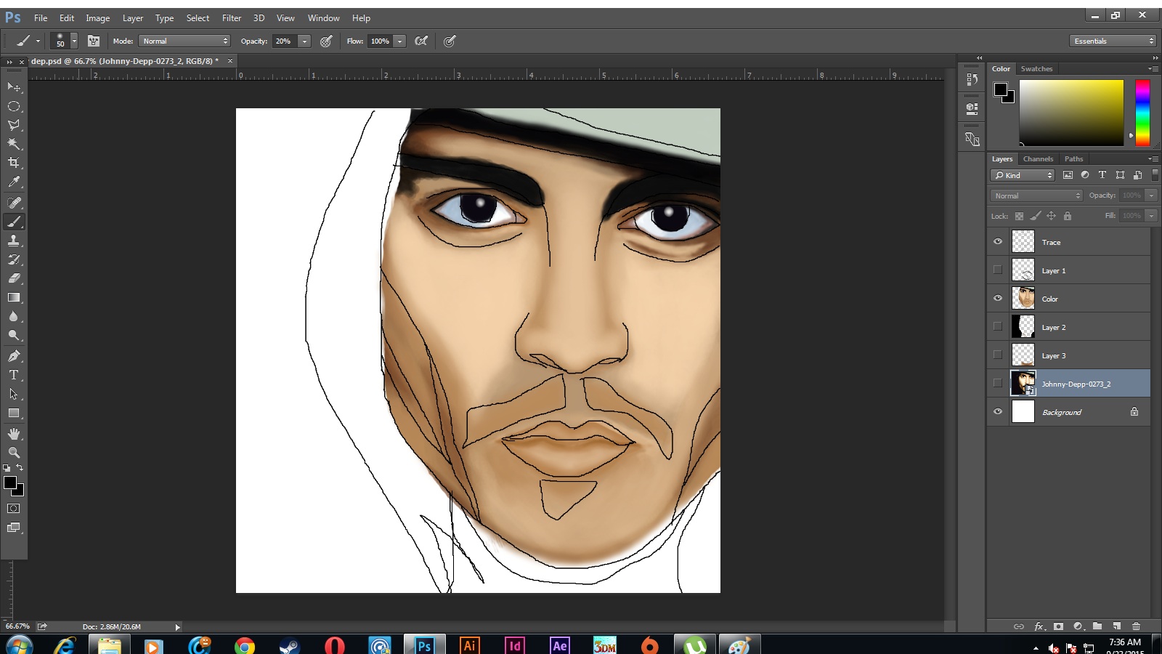Viewport: 1162px width, 654px height.
Task: Open the Brush panel from options bar
Action: tap(94, 41)
